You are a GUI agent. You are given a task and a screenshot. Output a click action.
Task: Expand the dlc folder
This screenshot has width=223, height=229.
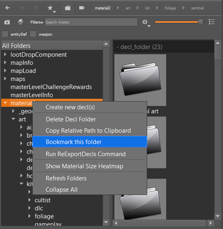(x=29, y=208)
